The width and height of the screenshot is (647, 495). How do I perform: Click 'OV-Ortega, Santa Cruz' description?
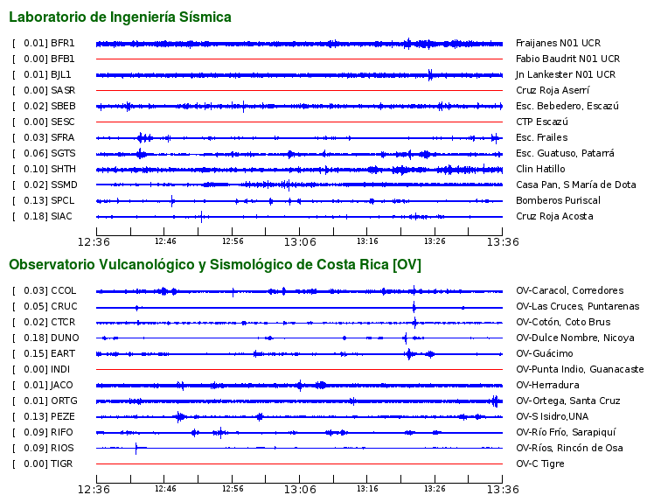coord(567,401)
